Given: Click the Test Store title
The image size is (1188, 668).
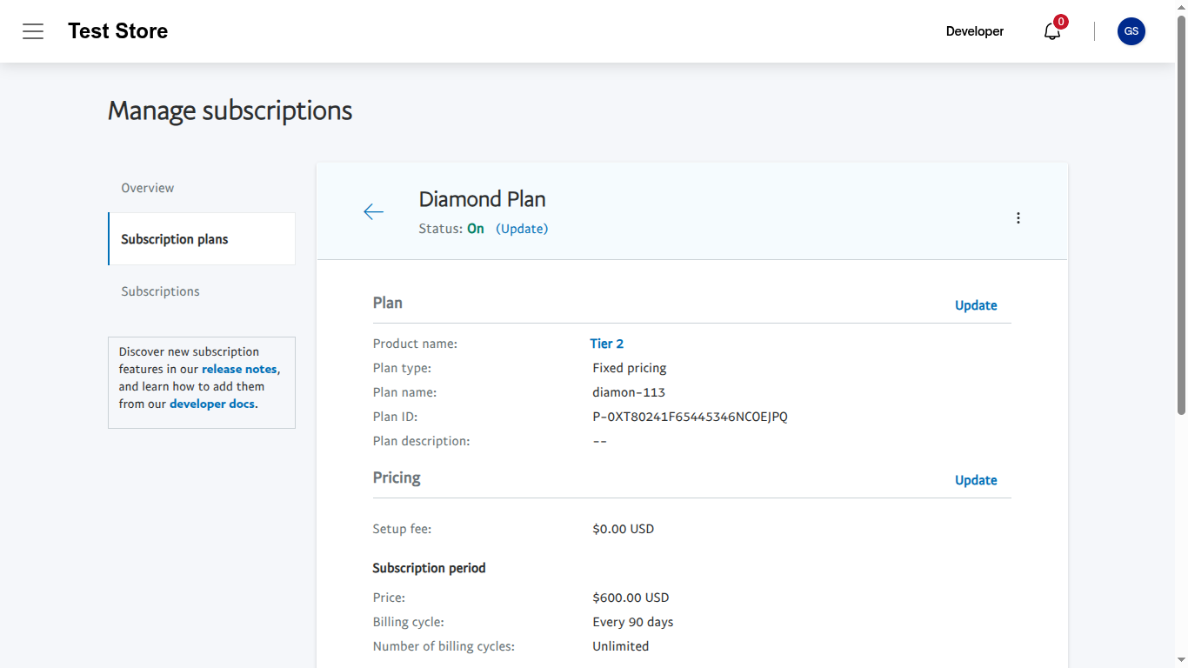Looking at the screenshot, I should [117, 30].
